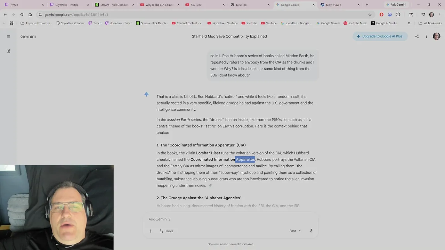Expand hidden bookmarks with the double chevron
The height and width of the screenshot is (250, 445).
[x=409, y=23]
